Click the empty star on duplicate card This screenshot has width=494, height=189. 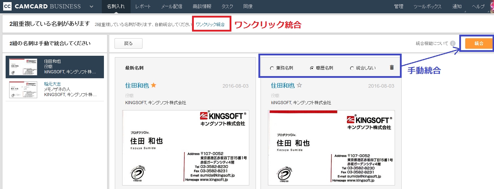click(x=299, y=85)
